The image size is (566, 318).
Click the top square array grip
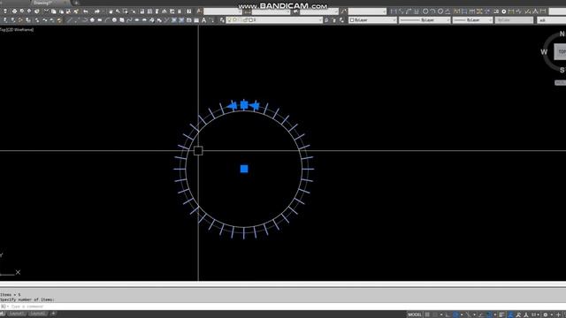click(x=244, y=105)
